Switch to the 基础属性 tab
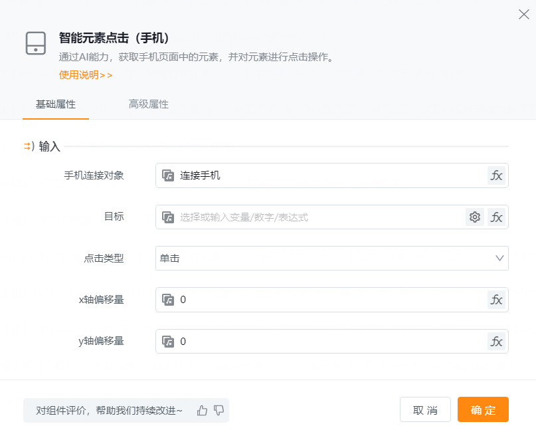This screenshot has width=536, height=432. [56, 104]
